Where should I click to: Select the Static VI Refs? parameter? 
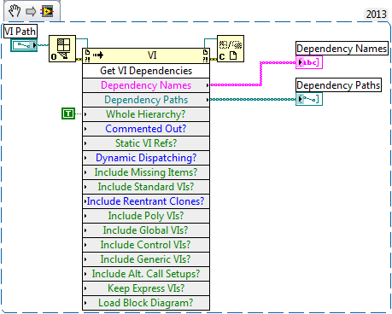[146, 143]
